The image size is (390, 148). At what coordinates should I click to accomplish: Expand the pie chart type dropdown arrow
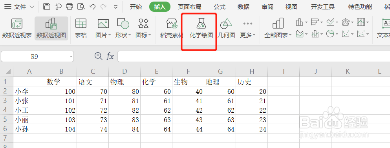point(337,34)
